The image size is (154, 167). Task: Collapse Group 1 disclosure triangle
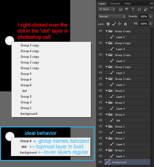coord(106,150)
